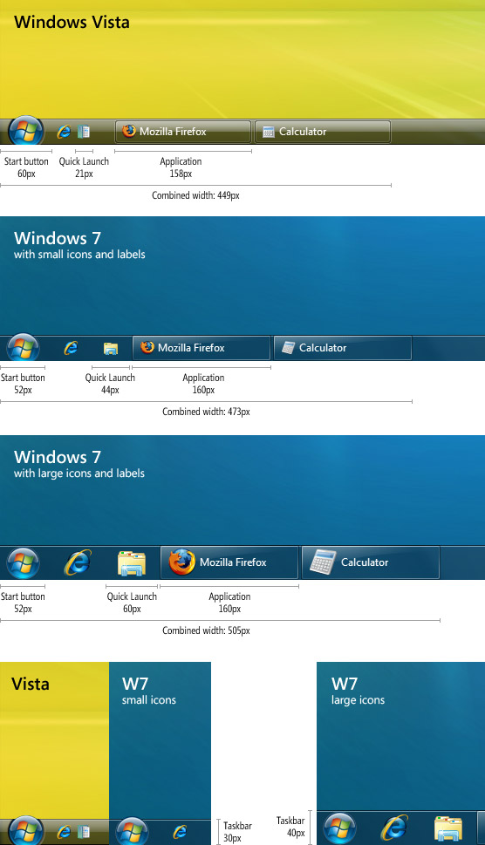The width and height of the screenshot is (485, 845).
Task: Click the Start orb in Windows 7 large icons taskbar
Action: [x=23, y=562]
